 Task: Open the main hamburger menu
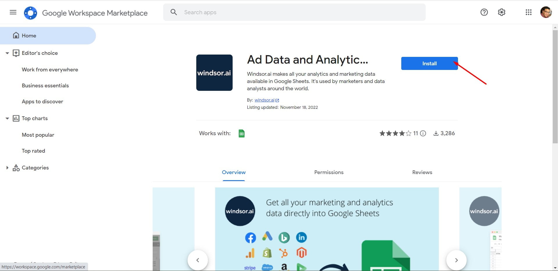[13, 12]
